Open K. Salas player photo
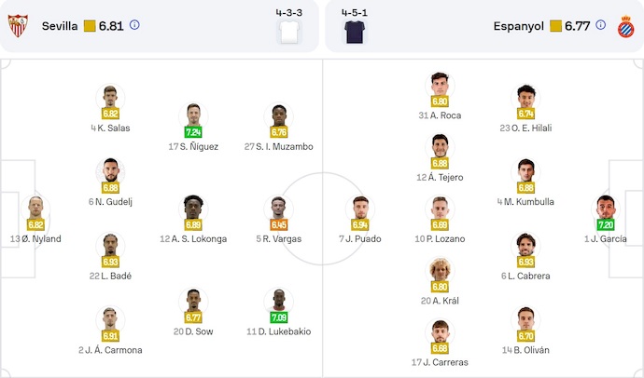 click(x=110, y=97)
